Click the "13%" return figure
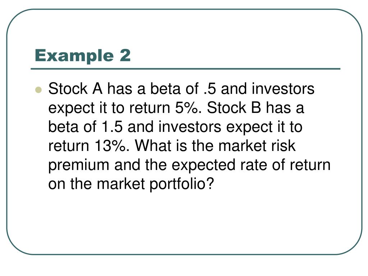 point(112,146)
